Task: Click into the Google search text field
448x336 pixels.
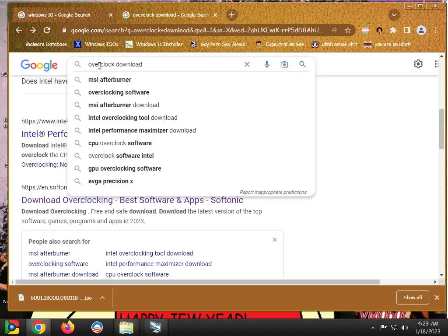Action: click(x=164, y=64)
